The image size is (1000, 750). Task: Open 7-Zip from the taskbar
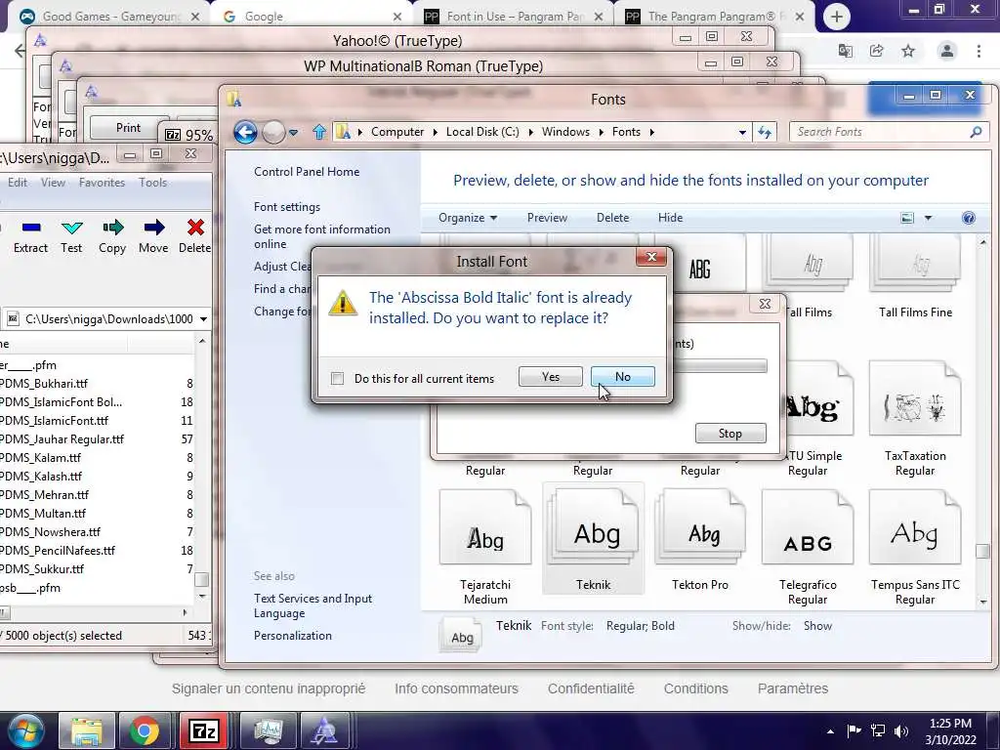(204, 730)
